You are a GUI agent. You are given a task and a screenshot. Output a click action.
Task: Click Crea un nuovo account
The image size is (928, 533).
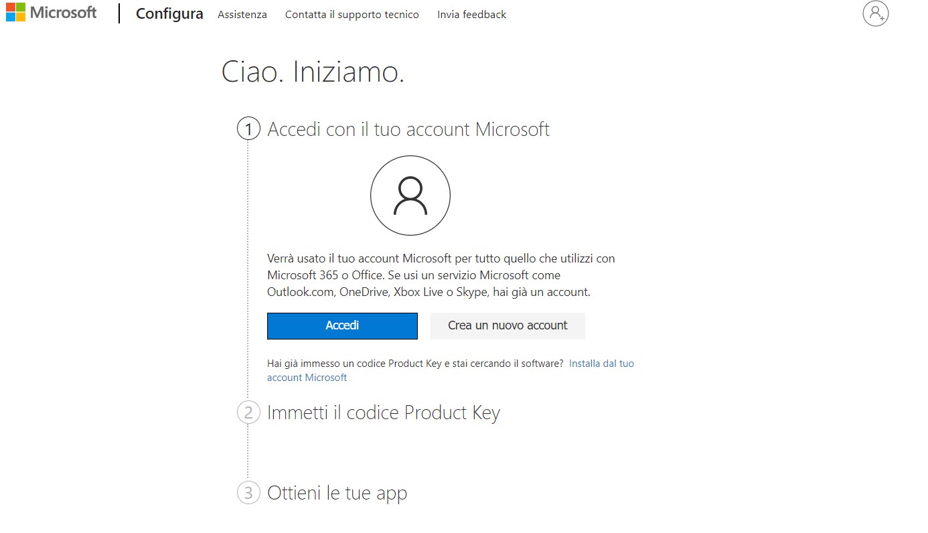coord(507,325)
